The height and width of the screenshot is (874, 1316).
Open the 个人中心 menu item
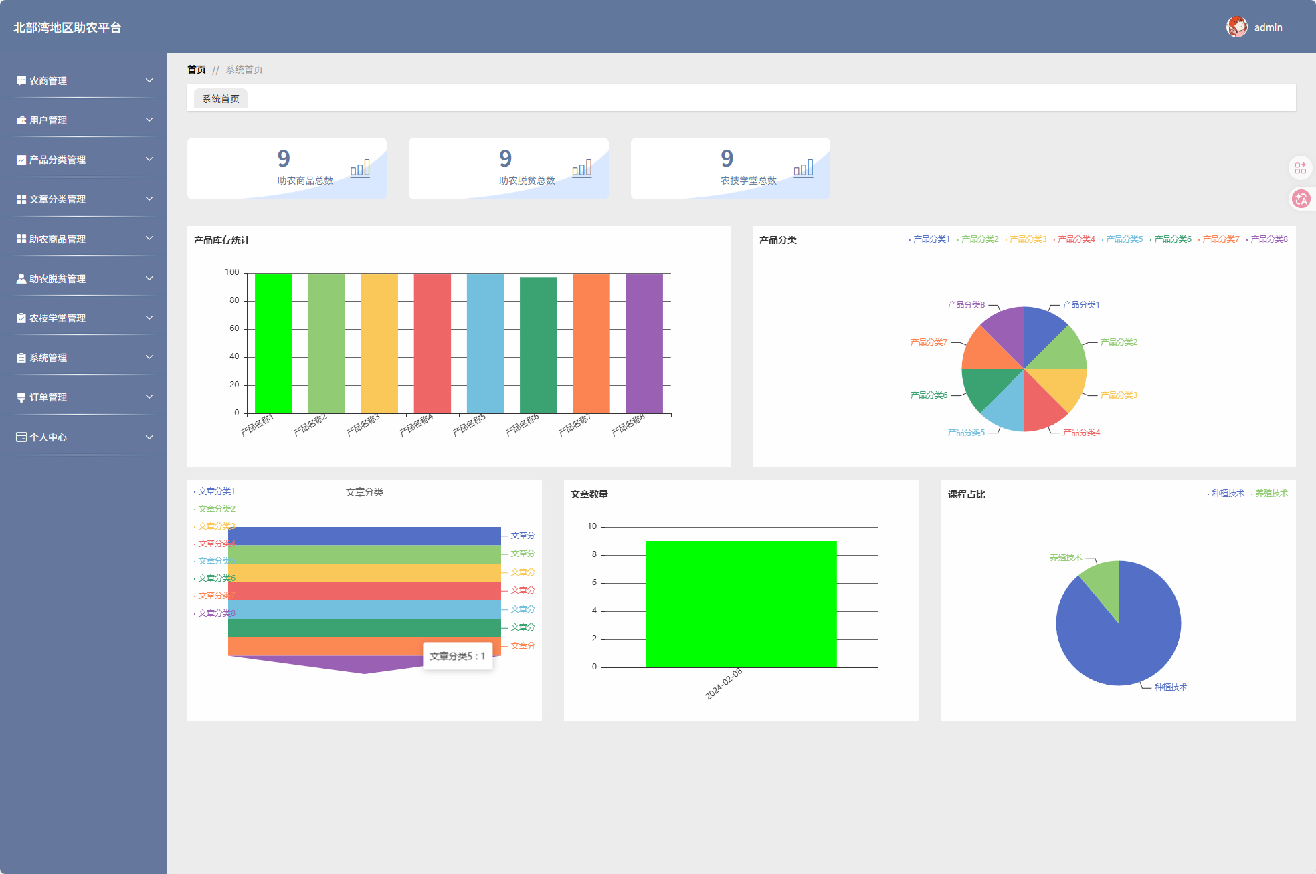[x=84, y=437]
